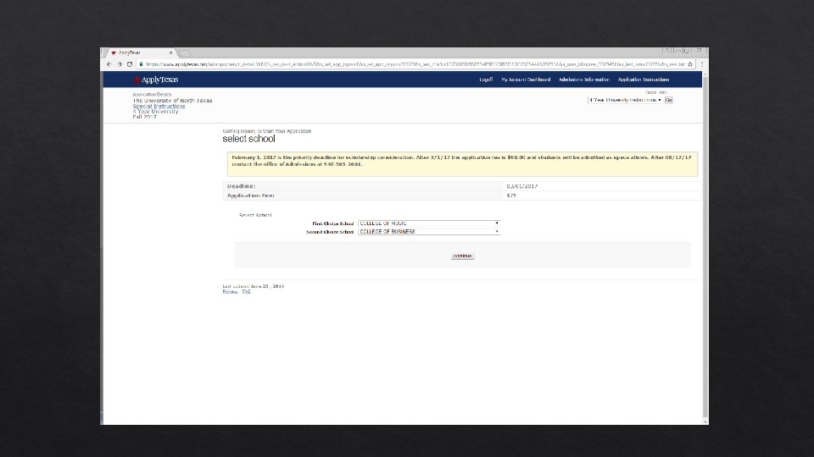
Task: Open the Quick Info 4 Year University Instructions dropdown
Action: pyautogui.click(x=625, y=100)
